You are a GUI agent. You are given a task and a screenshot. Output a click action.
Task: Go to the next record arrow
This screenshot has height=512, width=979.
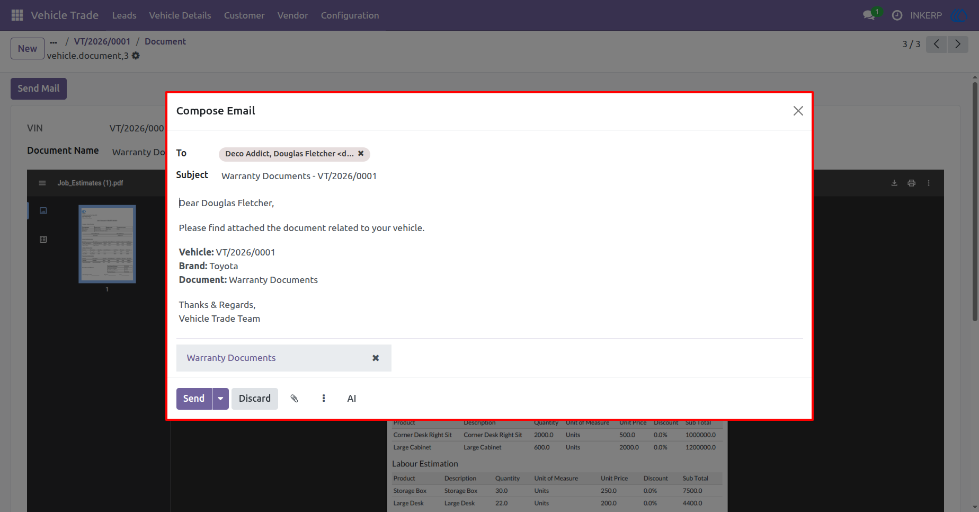[x=958, y=44]
